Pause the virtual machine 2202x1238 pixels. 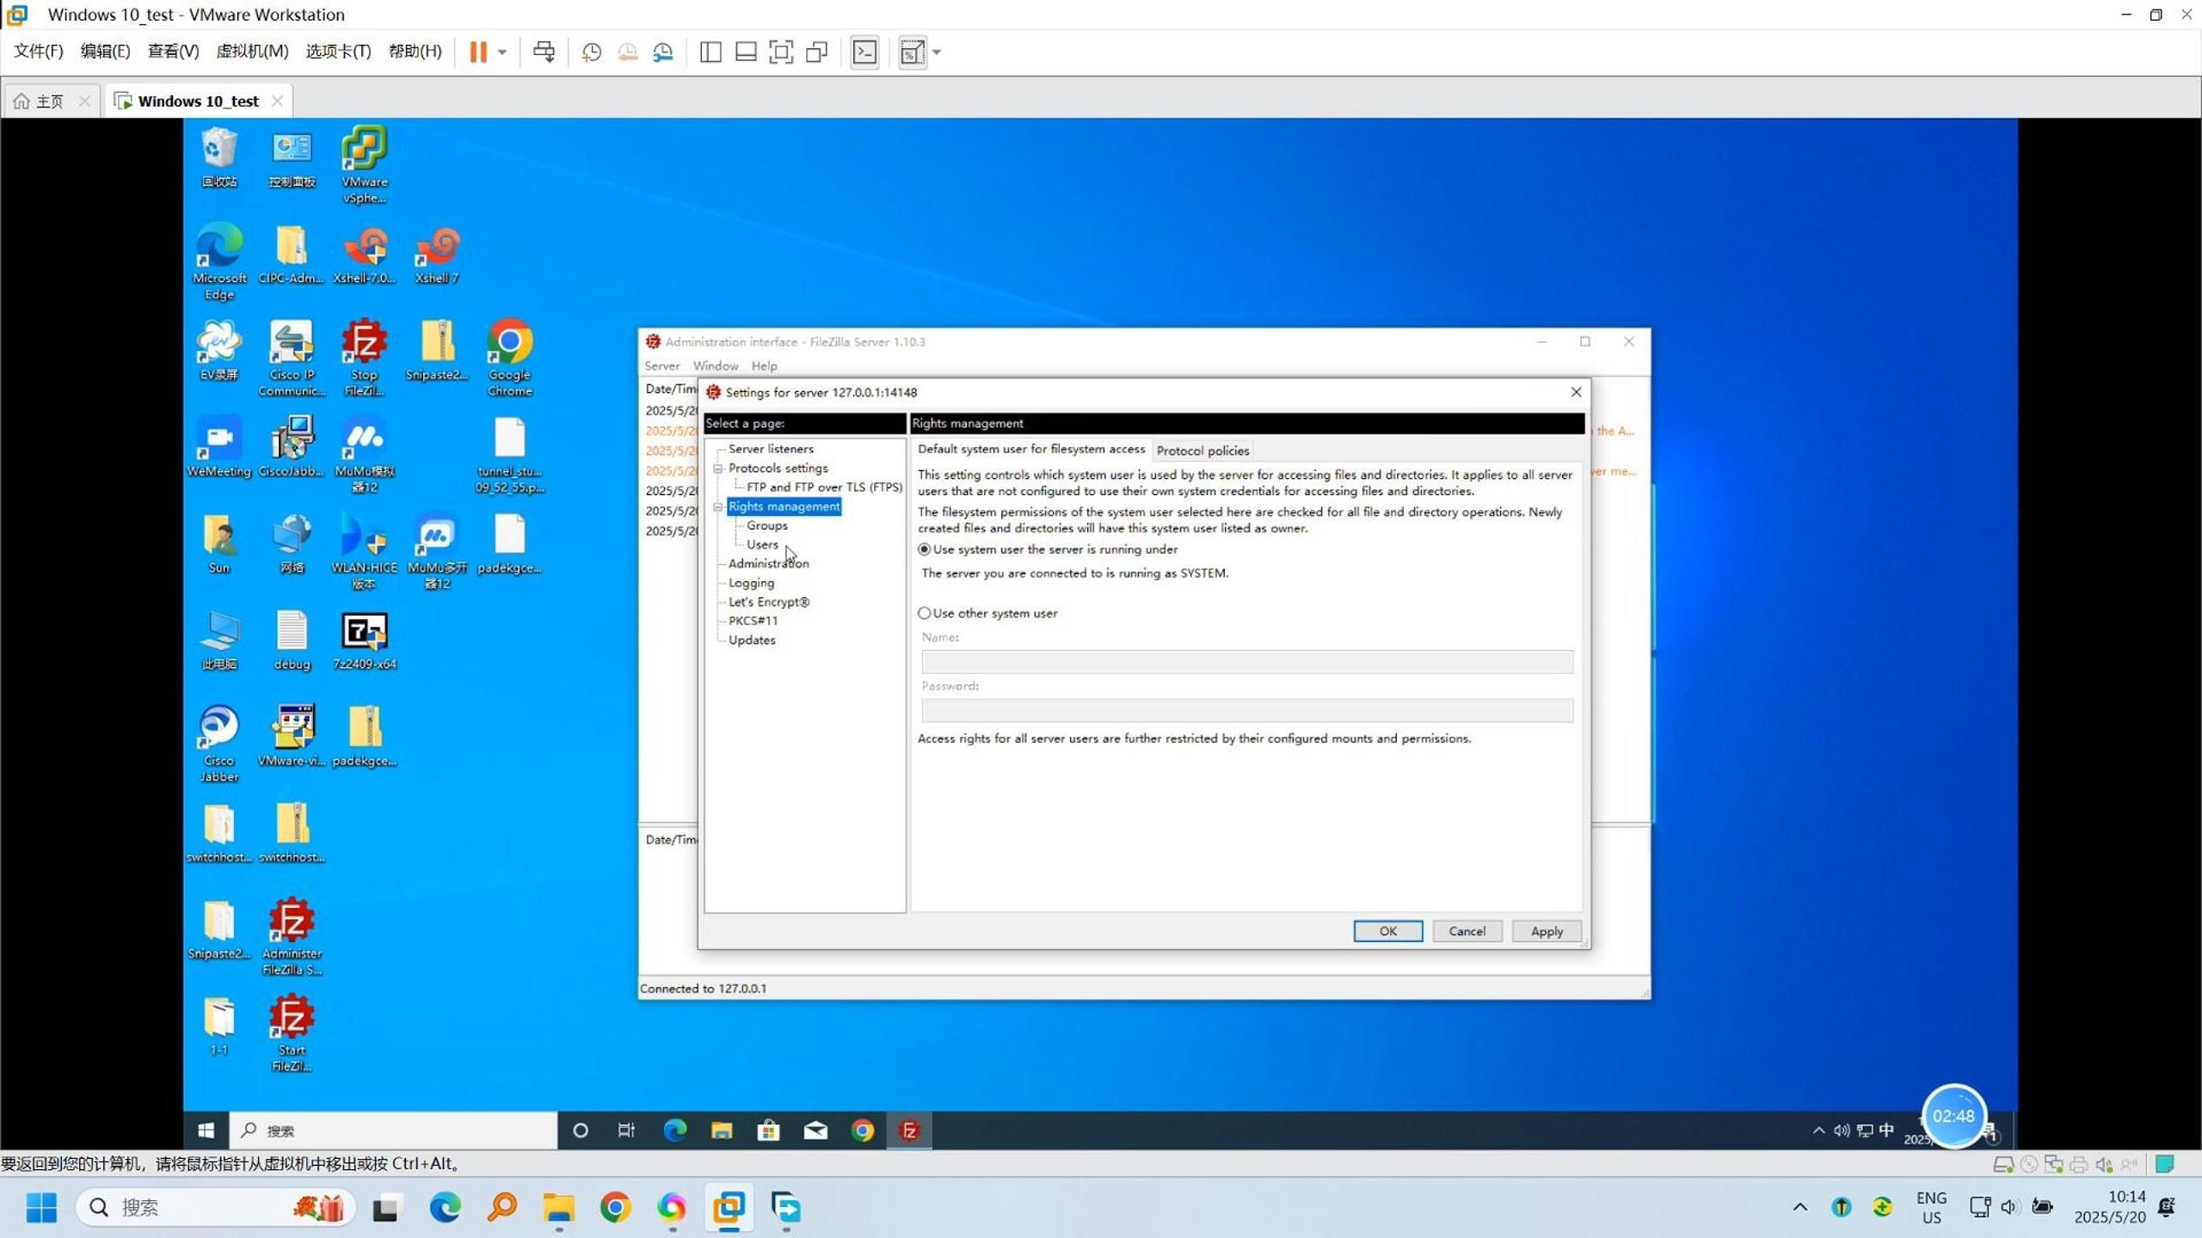(478, 52)
